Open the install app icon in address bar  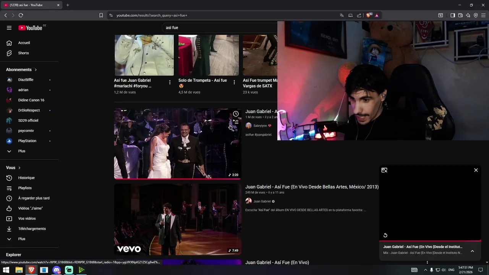tap(350, 15)
